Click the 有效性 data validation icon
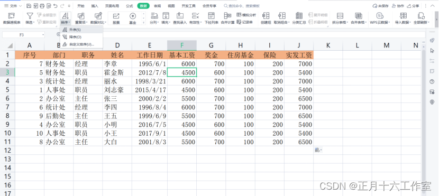This screenshot has width=439, height=196. (195, 16)
